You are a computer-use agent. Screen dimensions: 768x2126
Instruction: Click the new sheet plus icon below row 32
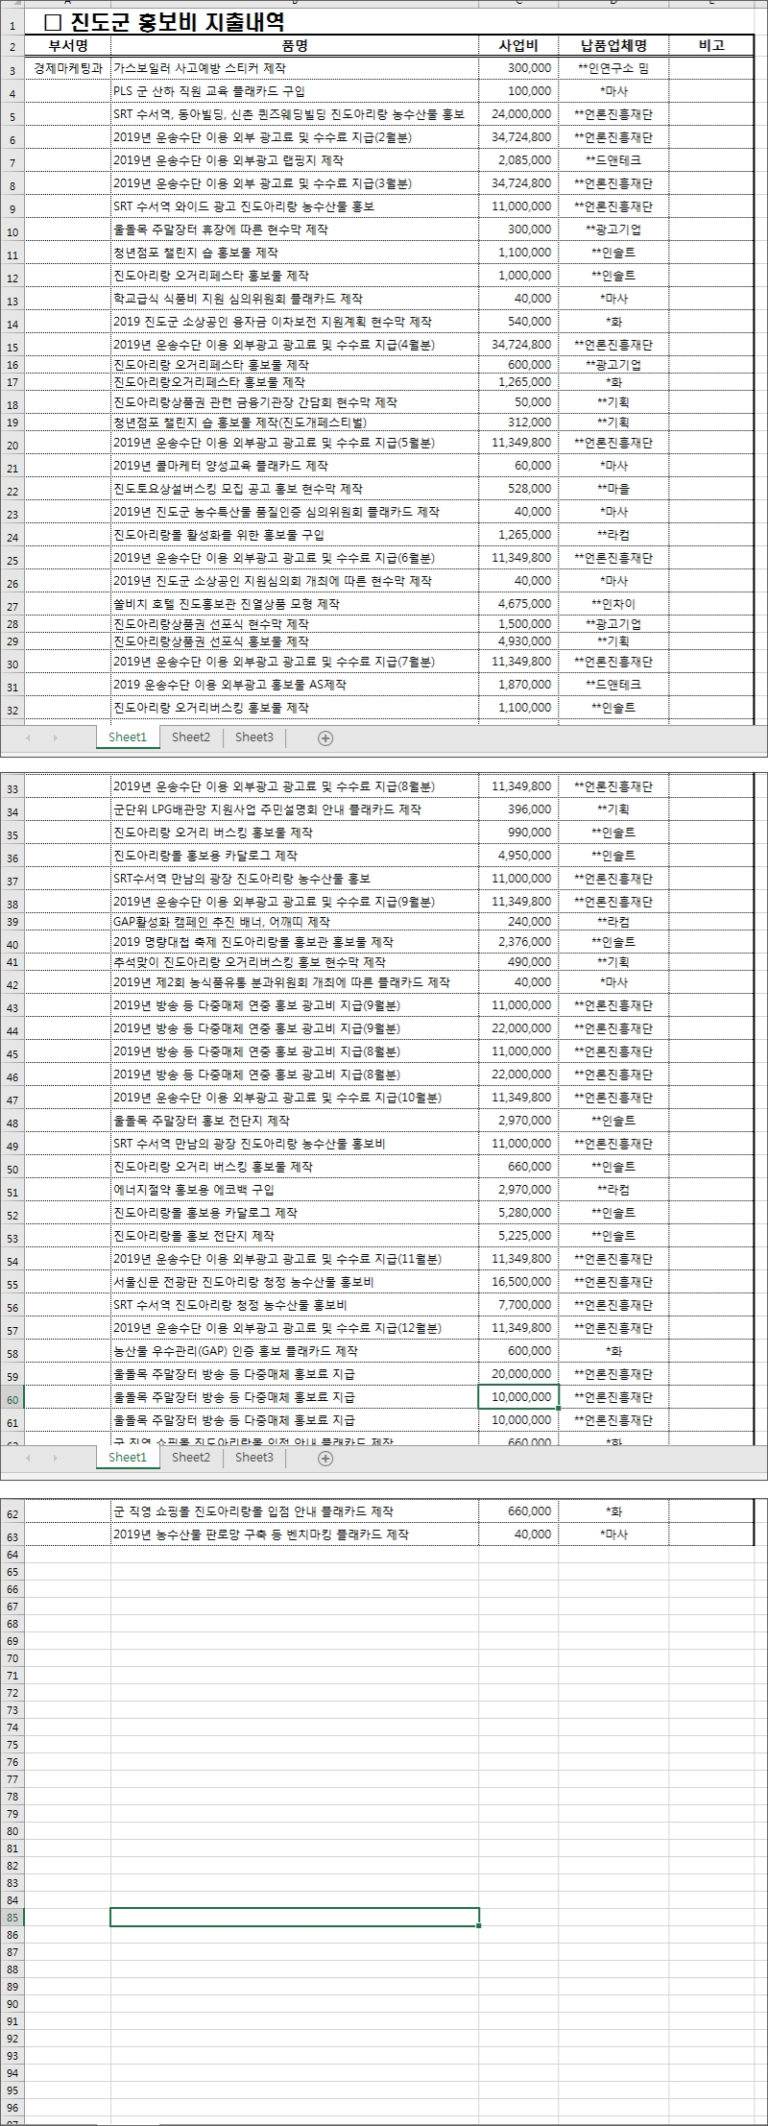click(325, 737)
